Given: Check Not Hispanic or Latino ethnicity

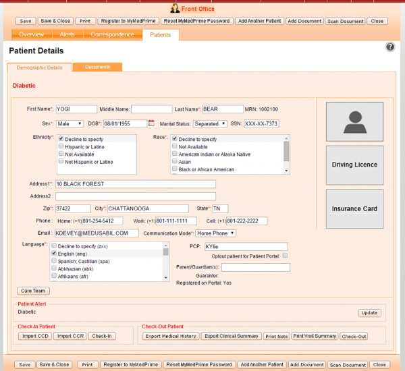Looking at the screenshot, I should click(x=61, y=161).
